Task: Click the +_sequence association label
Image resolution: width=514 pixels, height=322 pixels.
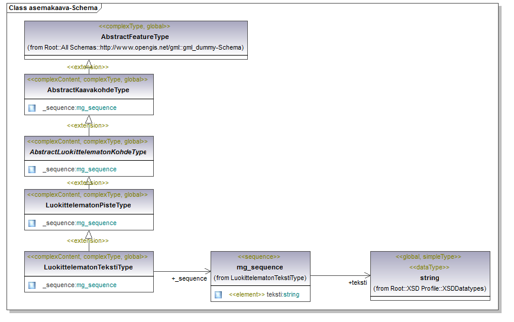Action: point(189,278)
